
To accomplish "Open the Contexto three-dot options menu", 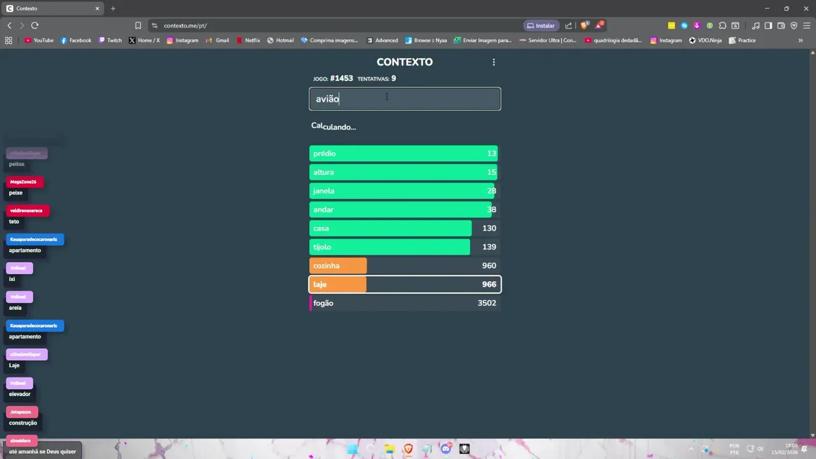I will pos(493,62).
